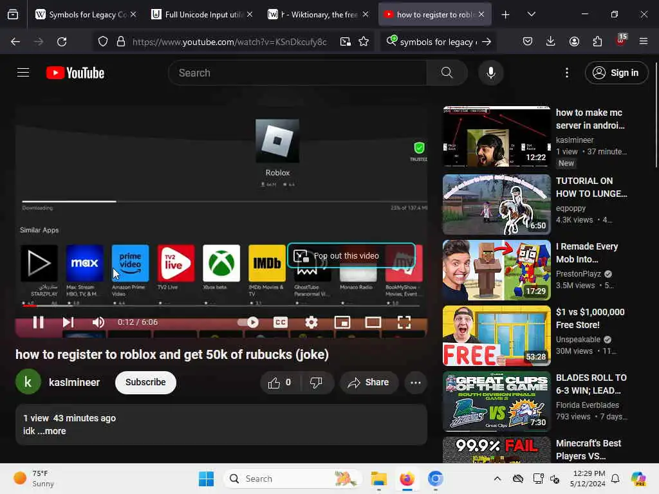Open more actions under the video
Image resolution: width=659 pixels, height=494 pixels.
click(415, 382)
